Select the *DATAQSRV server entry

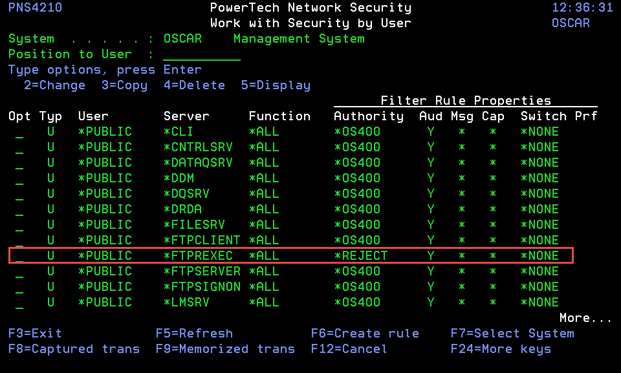(x=198, y=163)
